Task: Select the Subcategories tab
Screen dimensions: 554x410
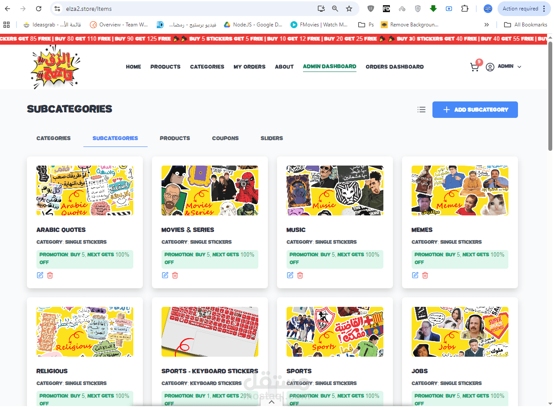Action: pyautogui.click(x=115, y=138)
